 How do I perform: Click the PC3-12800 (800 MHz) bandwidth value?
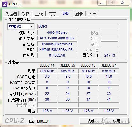pos(57,38)
